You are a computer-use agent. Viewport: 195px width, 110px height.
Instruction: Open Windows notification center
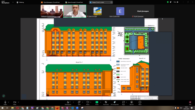pyautogui.click(x=192, y=108)
